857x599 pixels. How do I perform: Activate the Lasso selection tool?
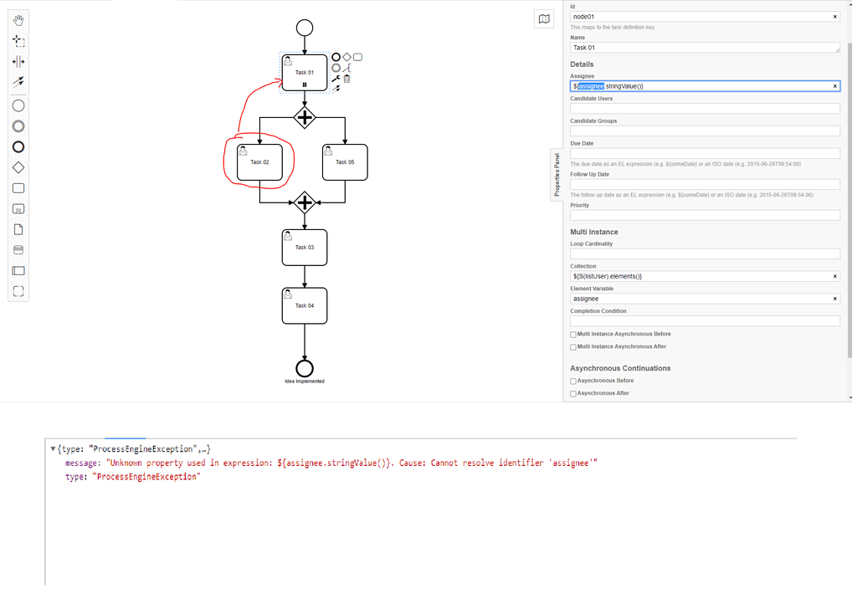click(x=18, y=41)
